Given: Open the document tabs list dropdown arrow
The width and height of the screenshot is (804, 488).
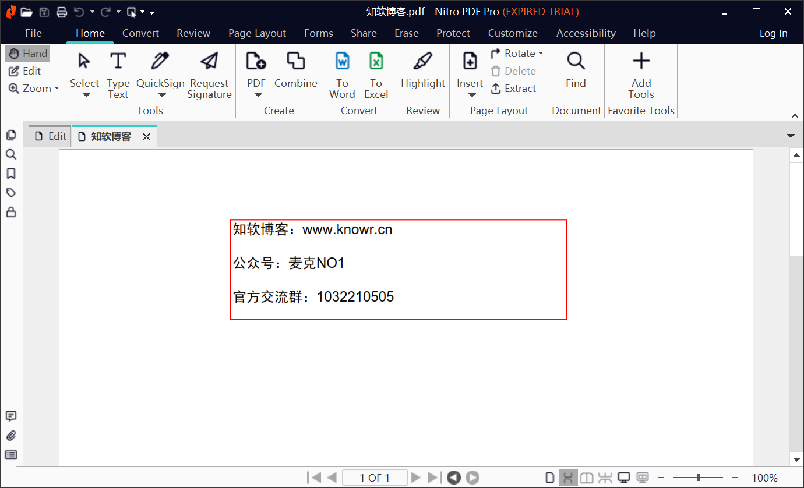Looking at the screenshot, I should click(791, 136).
